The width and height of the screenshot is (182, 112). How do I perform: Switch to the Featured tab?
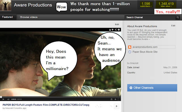pyautogui.click(x=7, y=17)
